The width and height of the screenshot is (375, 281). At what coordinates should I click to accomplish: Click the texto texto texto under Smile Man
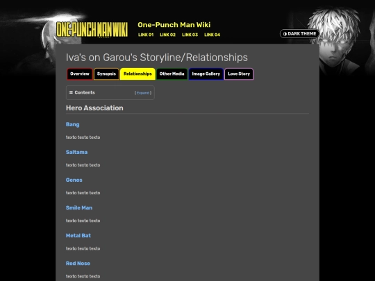pos(83,221)
